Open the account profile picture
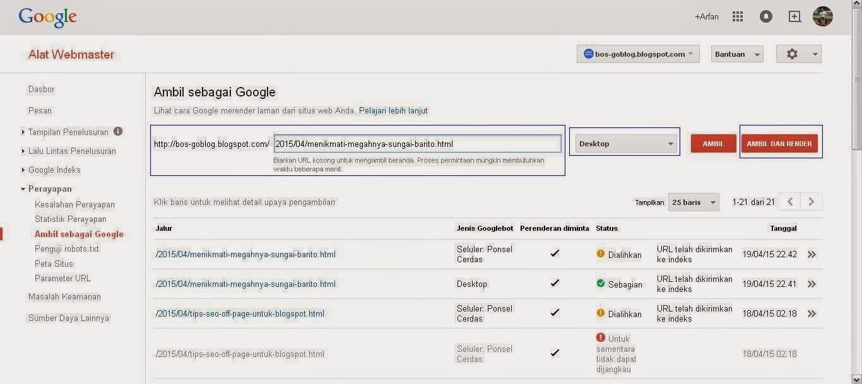 click(x=823, y=16)
